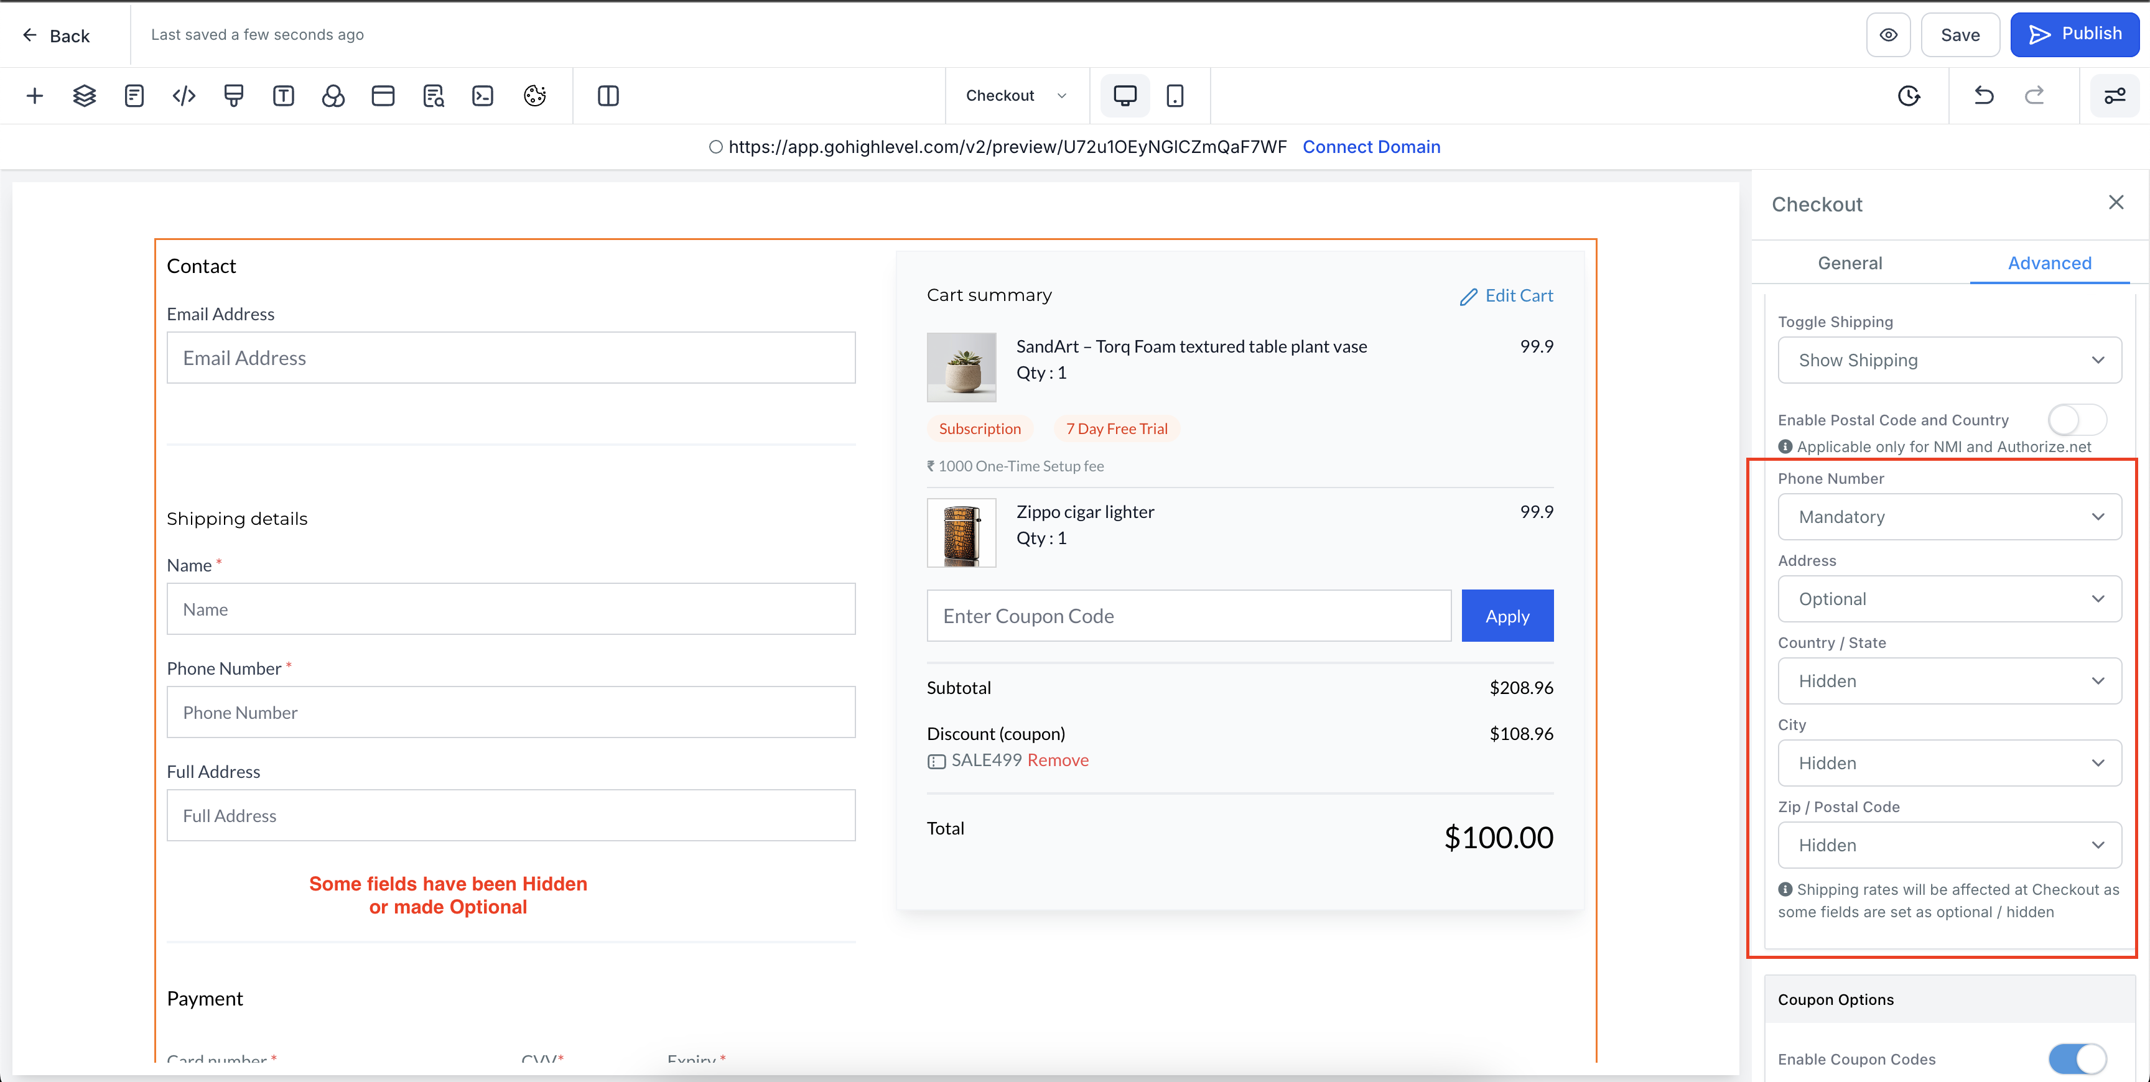
Task: Click the Connect Domain link
Action: 1371,147
